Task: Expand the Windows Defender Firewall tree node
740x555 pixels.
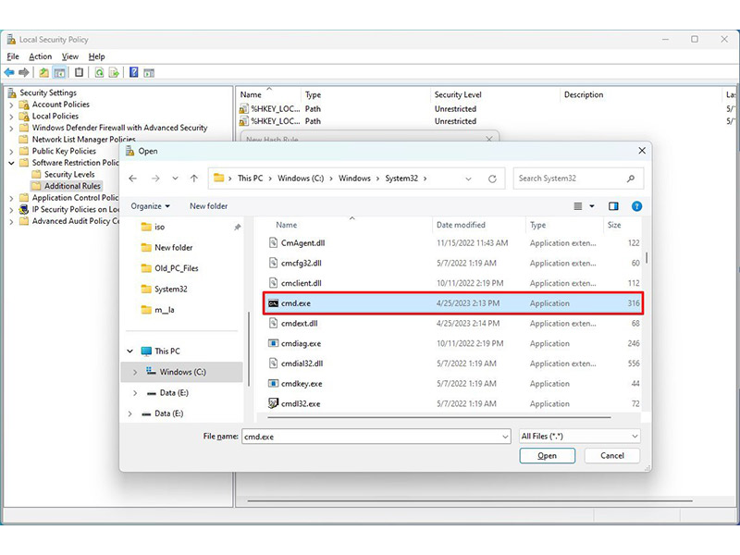Action: (x=11, y=128)
